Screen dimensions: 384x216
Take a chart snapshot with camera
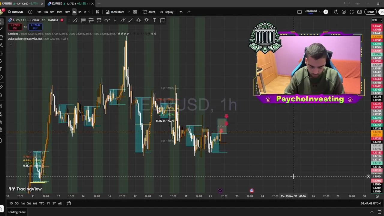(x=359, y=12)
